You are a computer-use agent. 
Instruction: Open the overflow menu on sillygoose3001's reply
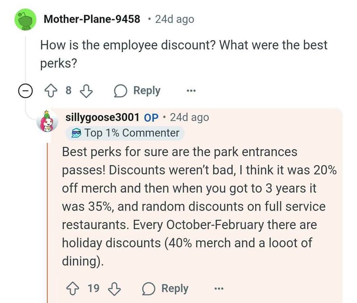click(x=219, y=288)
